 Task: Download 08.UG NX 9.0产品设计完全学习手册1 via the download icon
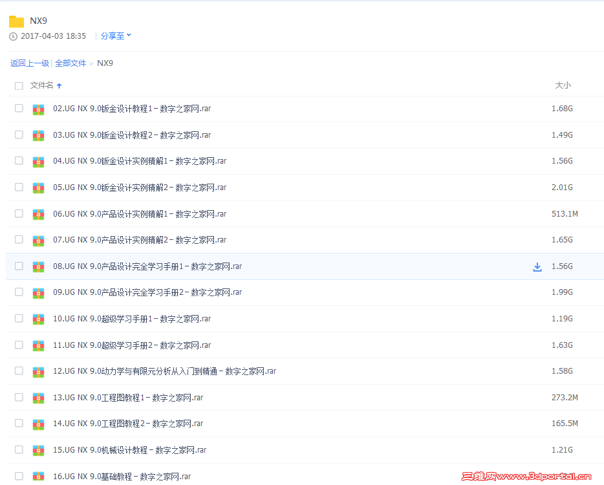point(537,267)
